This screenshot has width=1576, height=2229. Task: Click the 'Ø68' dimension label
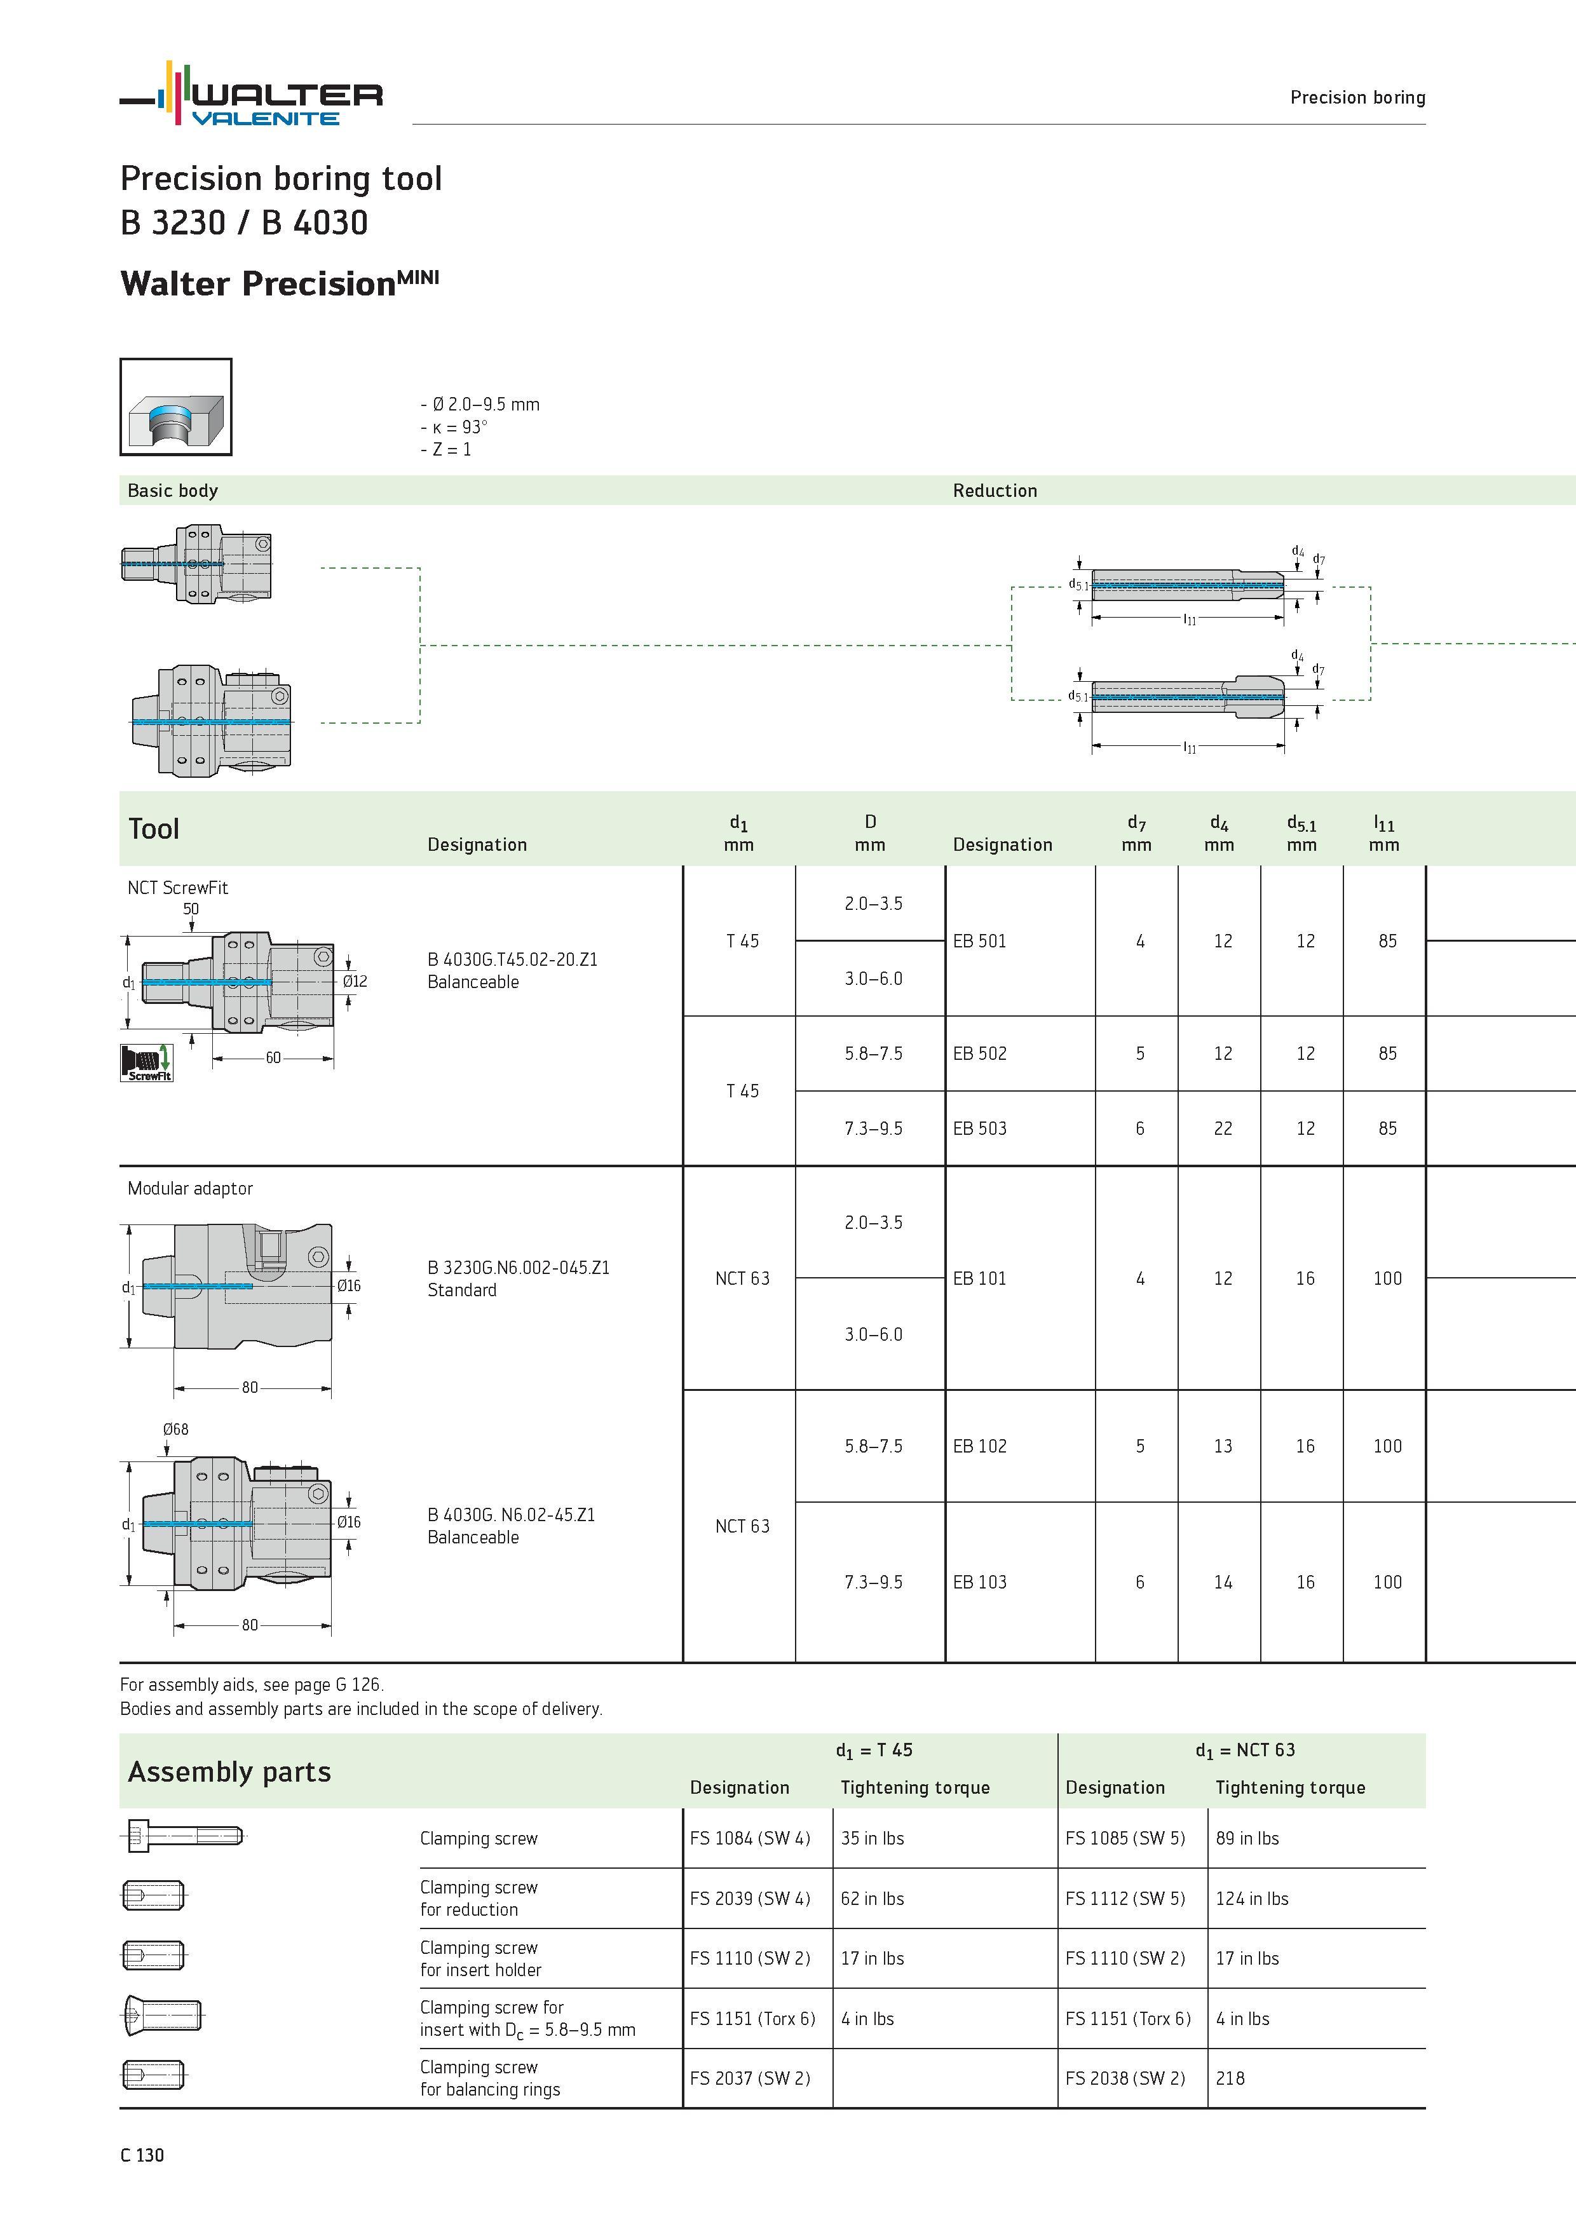[176, 1429]
